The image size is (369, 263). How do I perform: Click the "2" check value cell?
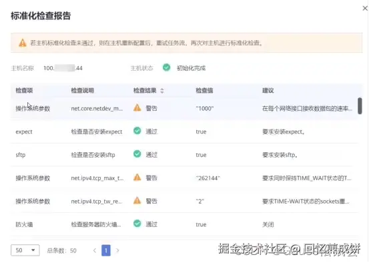(200, 202)
